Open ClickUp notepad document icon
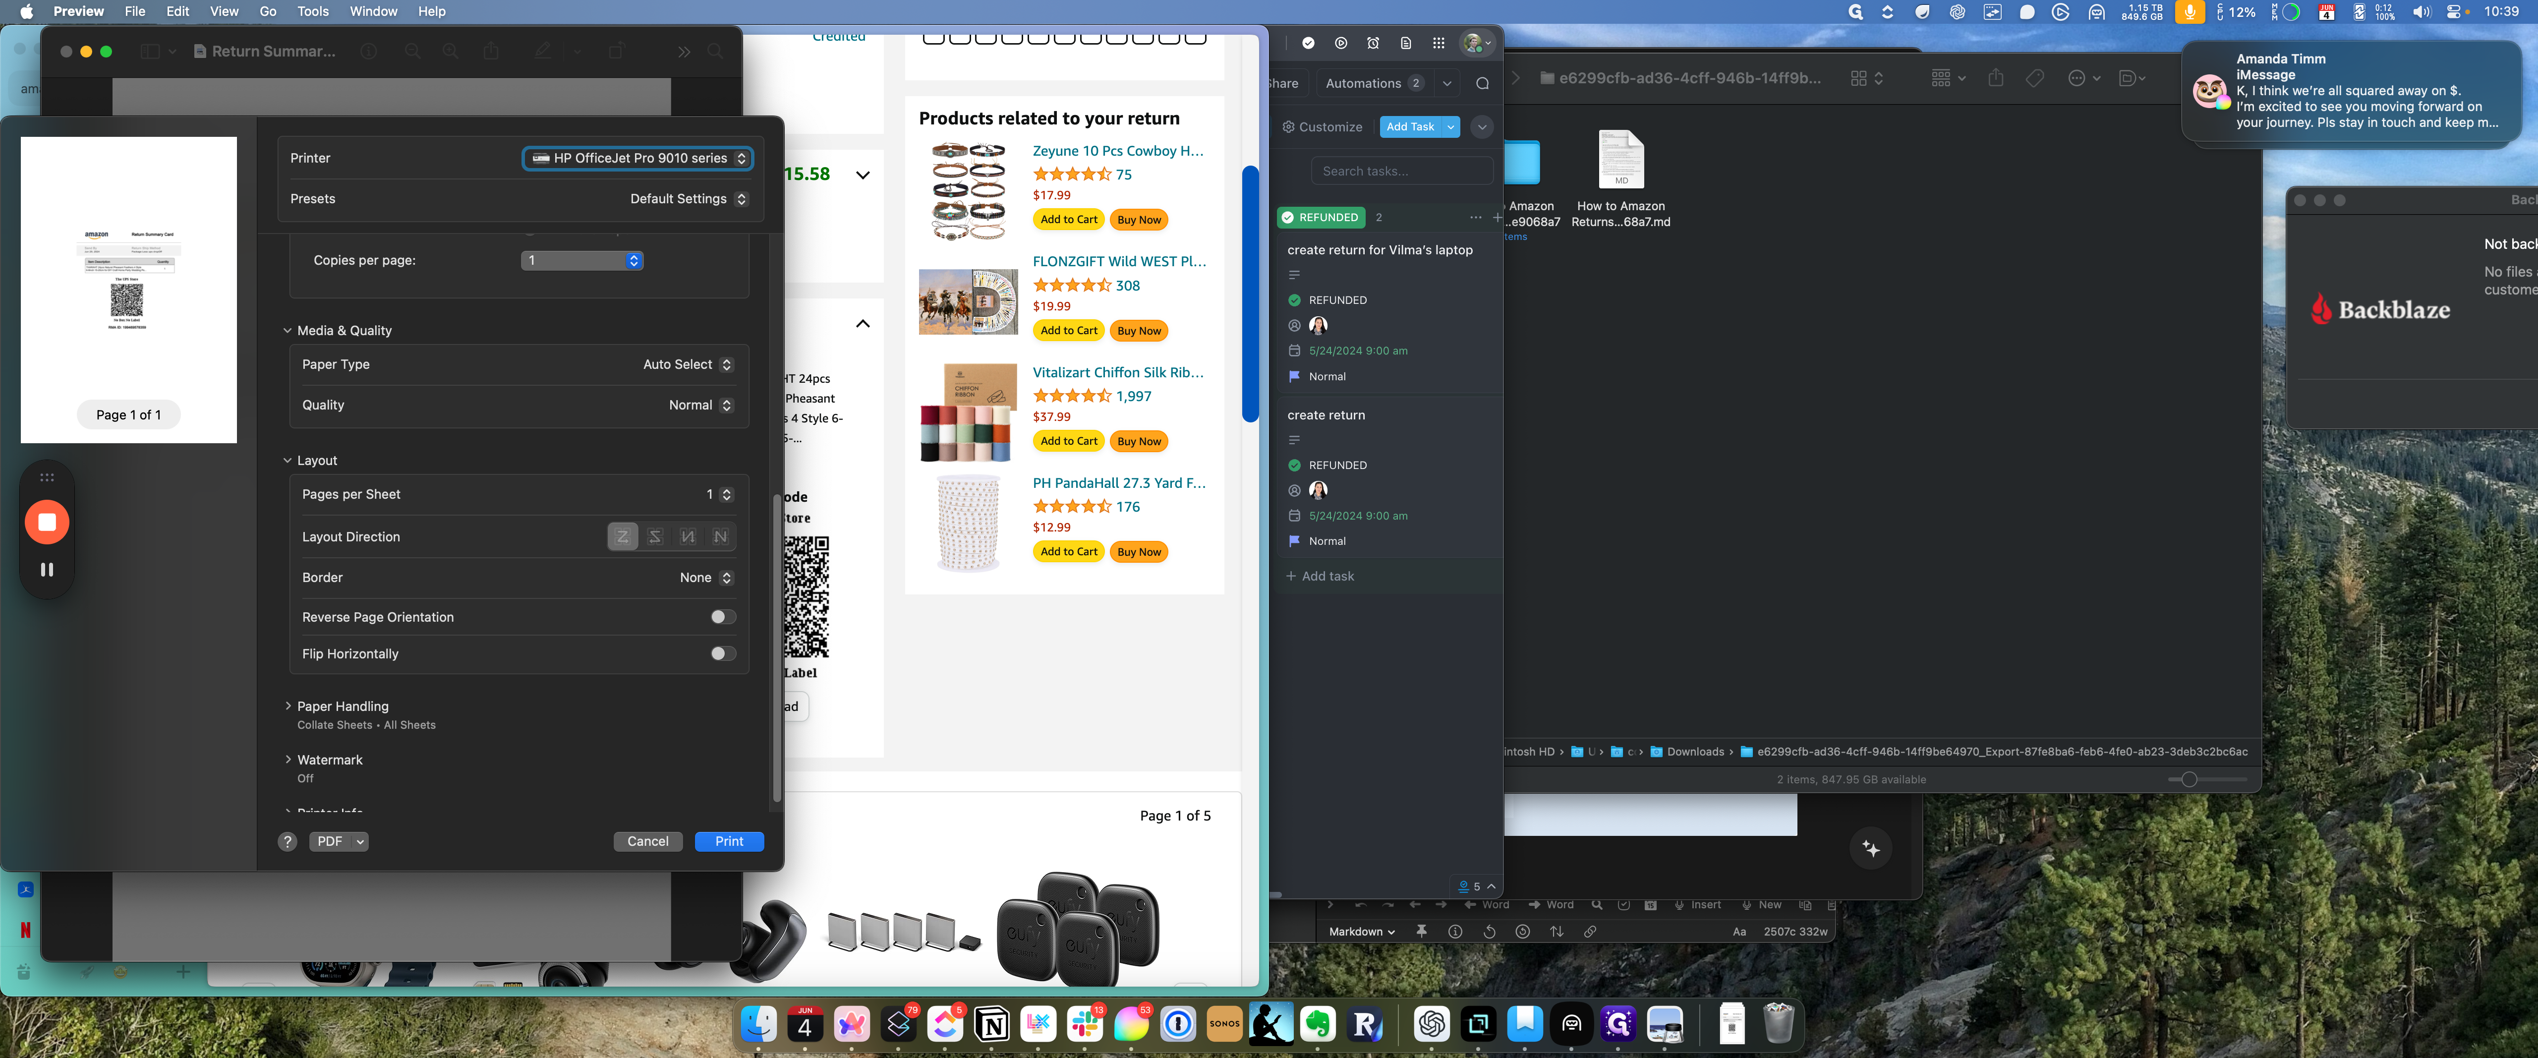2538x1058 pixels. click(1406, 43)
